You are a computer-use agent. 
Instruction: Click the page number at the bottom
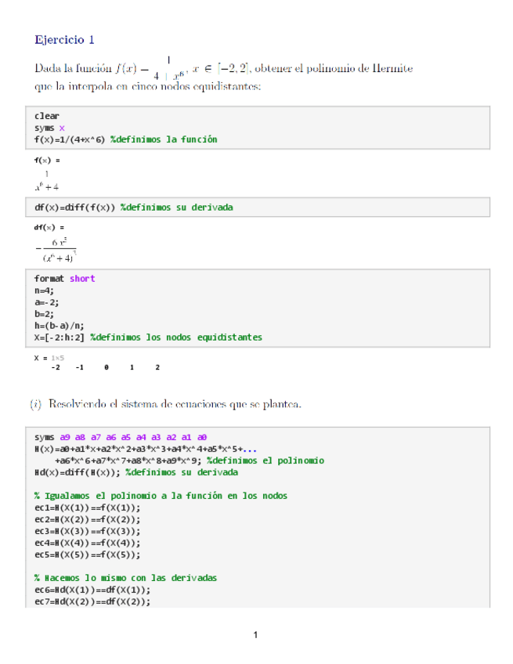[256, 634]
